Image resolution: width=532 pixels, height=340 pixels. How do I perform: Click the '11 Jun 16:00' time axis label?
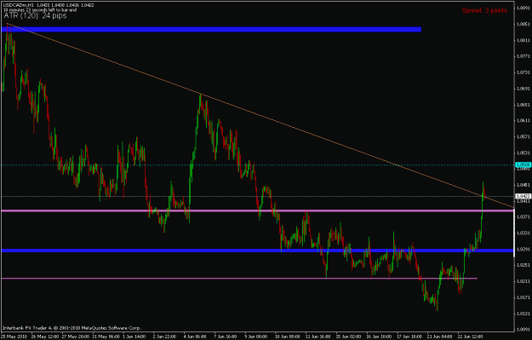tap(317, 337)
